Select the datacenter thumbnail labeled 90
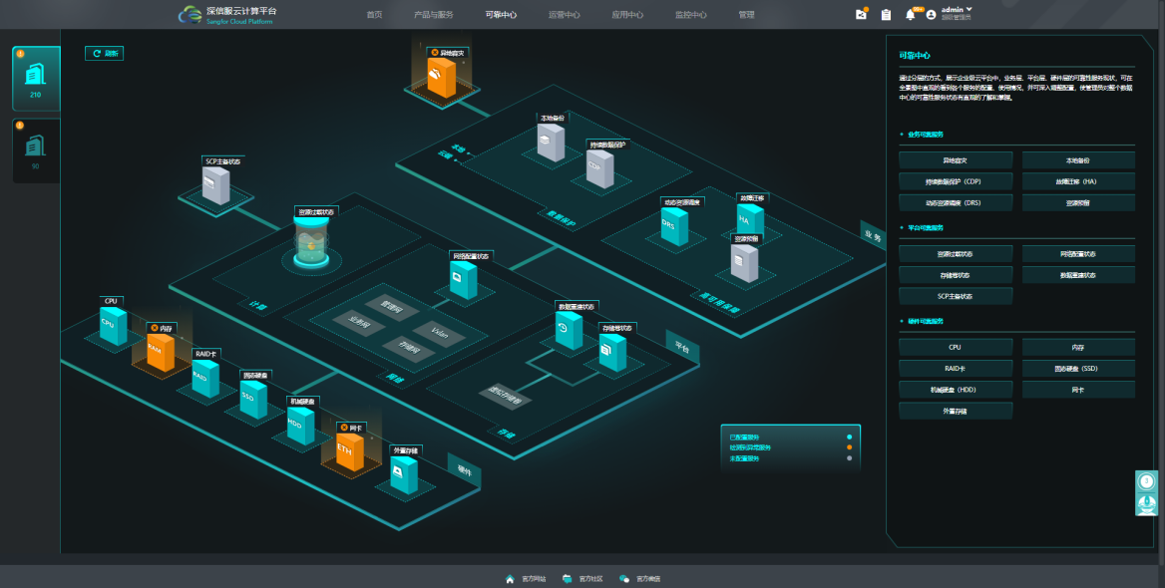 point(36,151)
